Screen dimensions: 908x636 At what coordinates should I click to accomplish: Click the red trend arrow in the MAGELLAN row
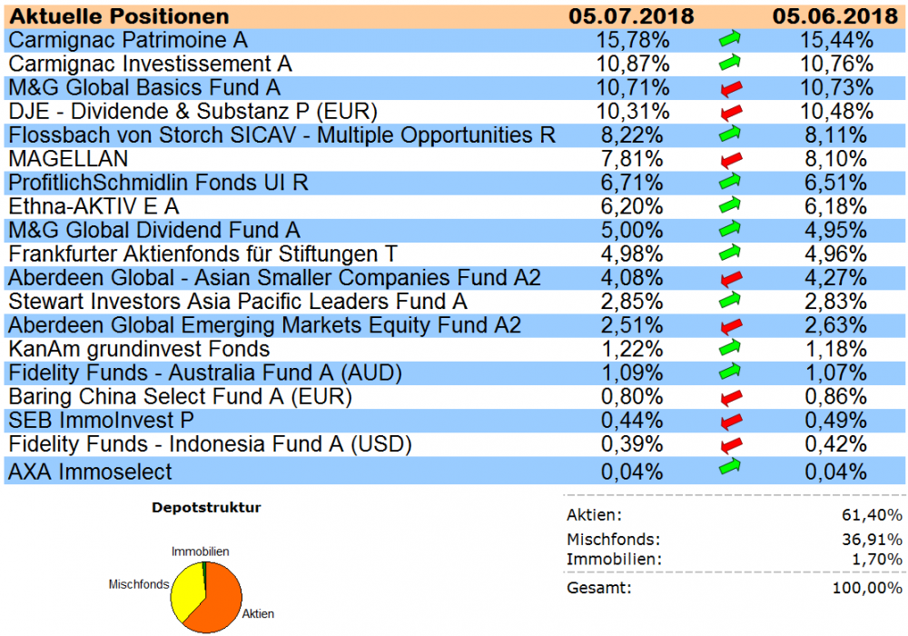coord(729,160)
